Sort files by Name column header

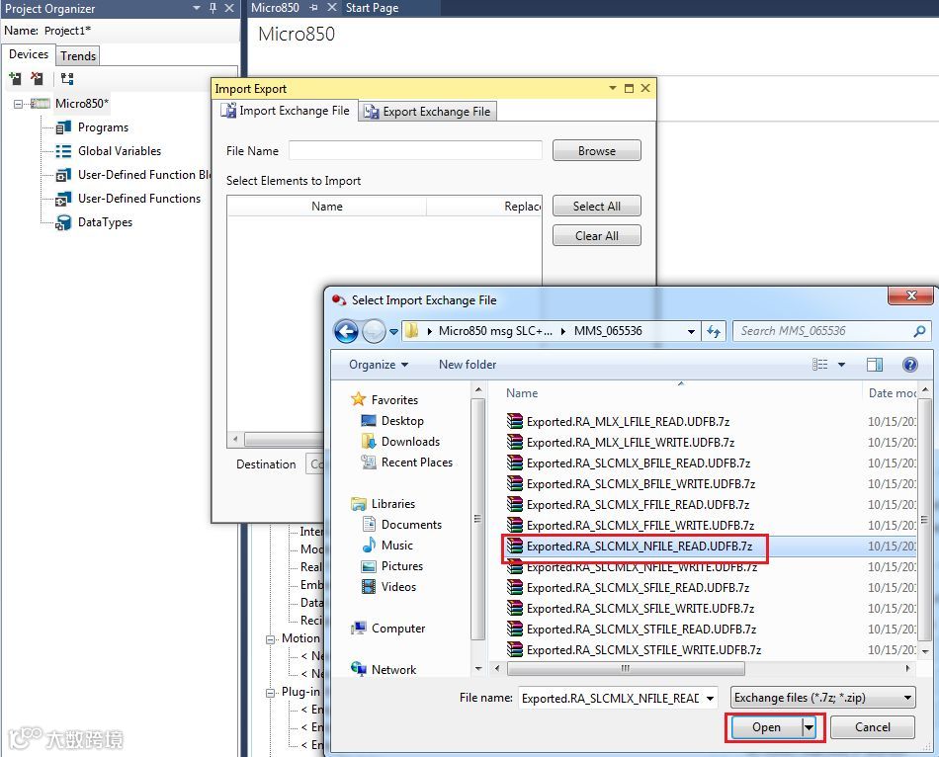(522, 393)
